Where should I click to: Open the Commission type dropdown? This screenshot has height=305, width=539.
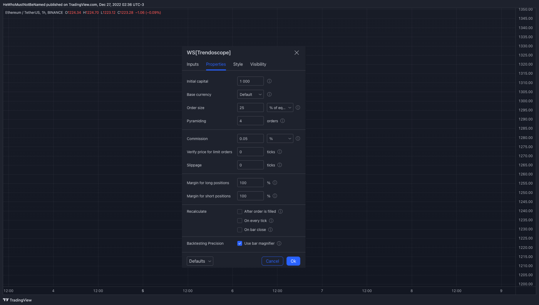(x=280, y=138)
